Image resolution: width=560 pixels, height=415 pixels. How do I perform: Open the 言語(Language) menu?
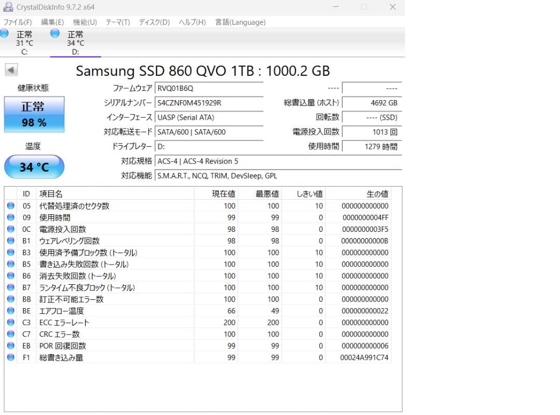pyautogui.click(x=241, y=22)
